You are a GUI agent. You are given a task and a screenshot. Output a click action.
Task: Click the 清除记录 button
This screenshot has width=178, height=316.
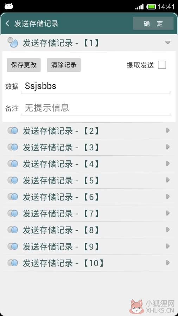click(x=64, y=65)
